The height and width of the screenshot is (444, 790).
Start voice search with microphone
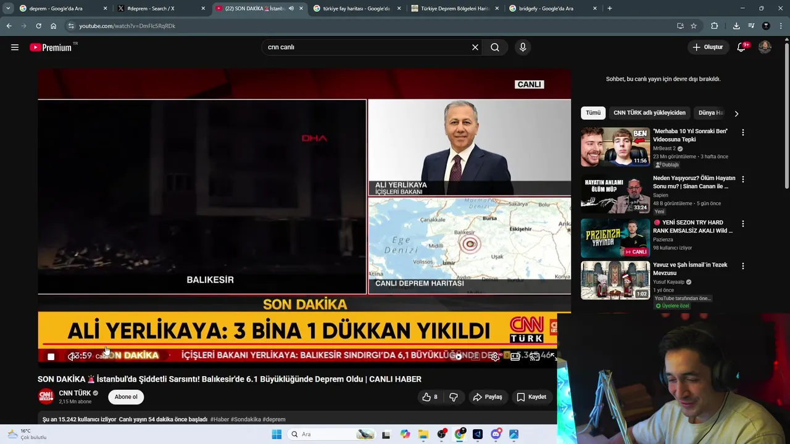click(x=523, y=47)
